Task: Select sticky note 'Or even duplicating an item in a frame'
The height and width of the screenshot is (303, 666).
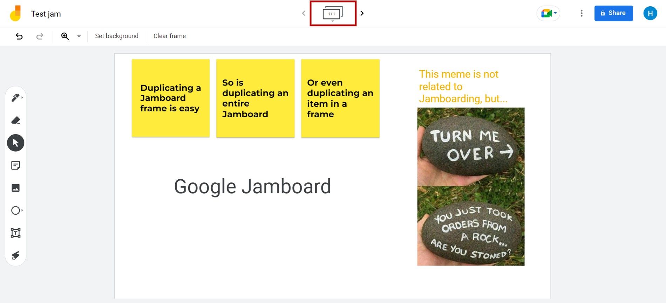Action: (340, 98)
